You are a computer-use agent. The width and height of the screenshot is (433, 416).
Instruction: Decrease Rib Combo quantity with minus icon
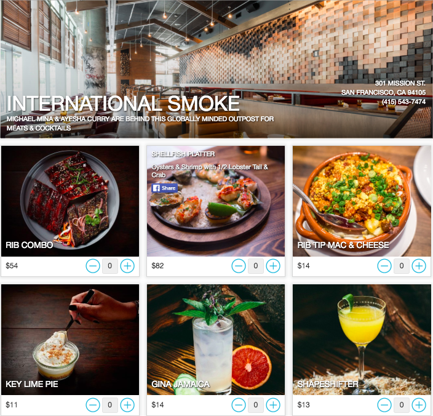[x=93, y=266]
